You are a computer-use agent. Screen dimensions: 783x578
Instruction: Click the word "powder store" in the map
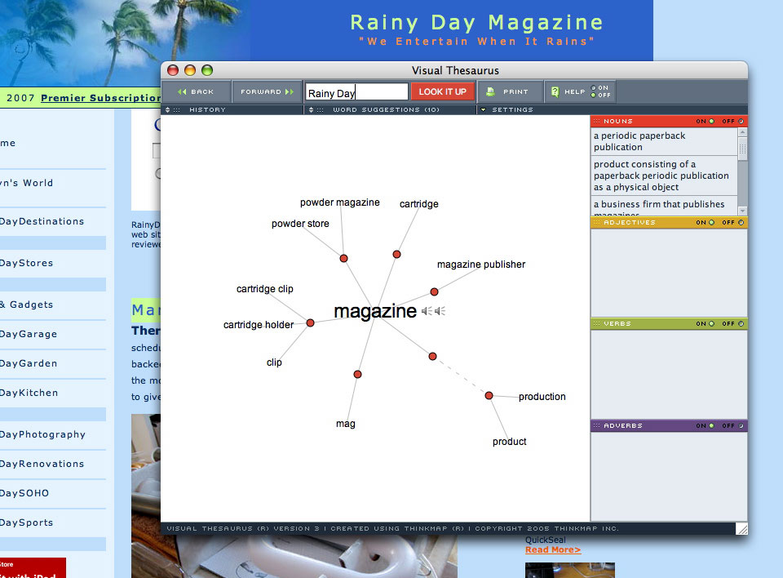[300, 224]
